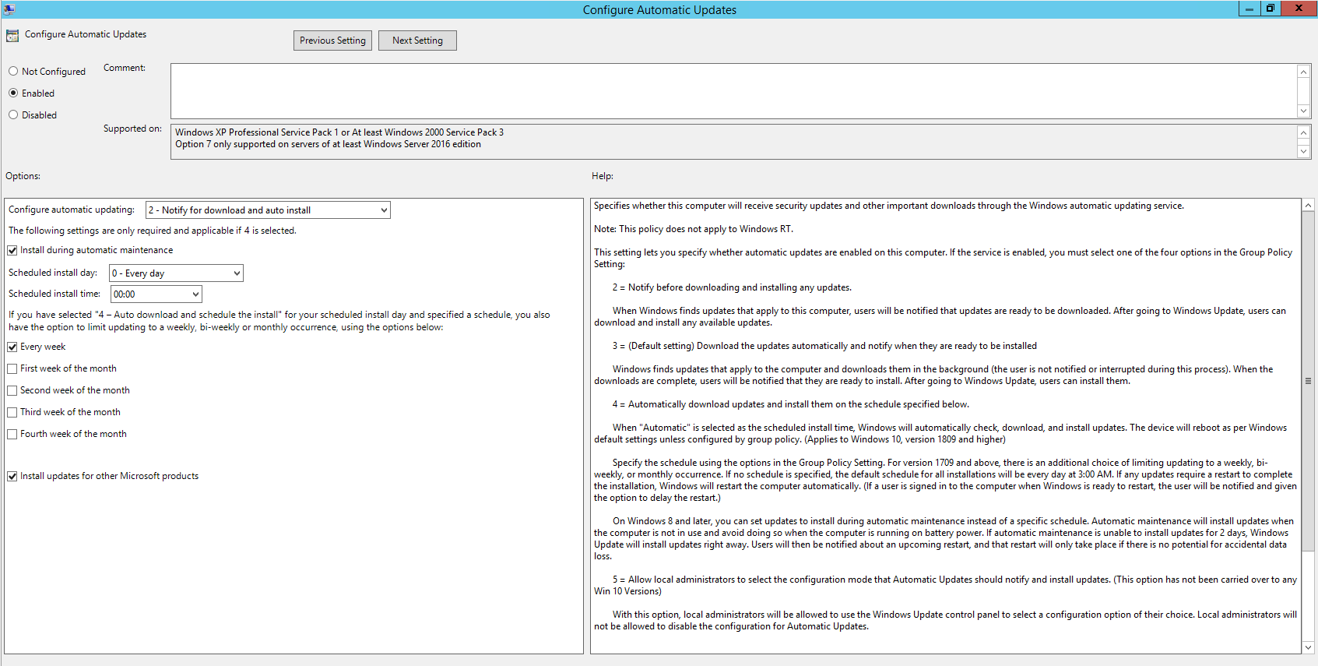Close the Configure Automatic Updates window
Viewport: 1318px width, 666px height.
coord(1299,9)
